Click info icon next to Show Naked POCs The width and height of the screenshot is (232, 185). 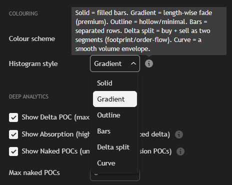[x=180, y=151]
